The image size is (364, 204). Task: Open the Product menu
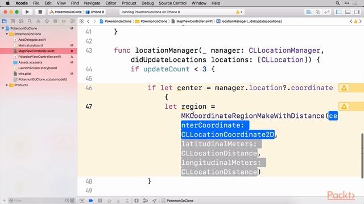click(x=129, y=3)
